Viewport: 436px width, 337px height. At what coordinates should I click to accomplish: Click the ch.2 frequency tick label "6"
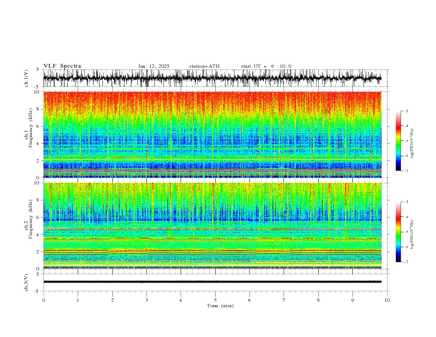(39, 218)
